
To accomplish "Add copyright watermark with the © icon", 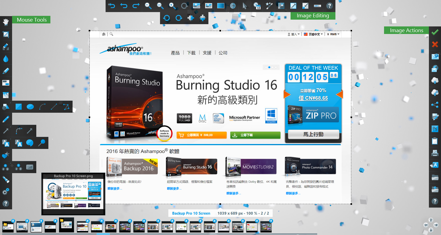I will (233, 6).
